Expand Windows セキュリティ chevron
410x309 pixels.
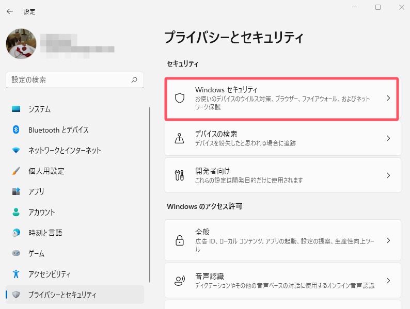tap(388, 98)
